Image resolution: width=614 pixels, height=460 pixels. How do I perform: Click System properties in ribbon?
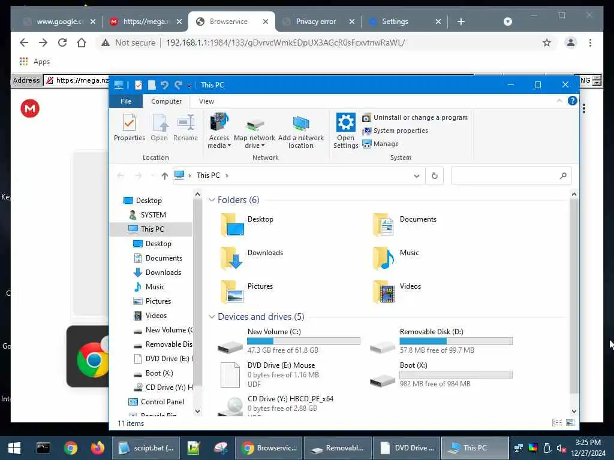(395, 131)
